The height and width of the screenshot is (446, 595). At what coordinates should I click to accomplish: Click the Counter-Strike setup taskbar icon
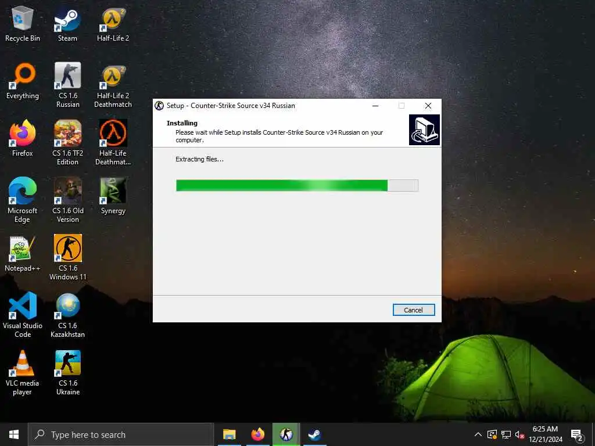286,434
